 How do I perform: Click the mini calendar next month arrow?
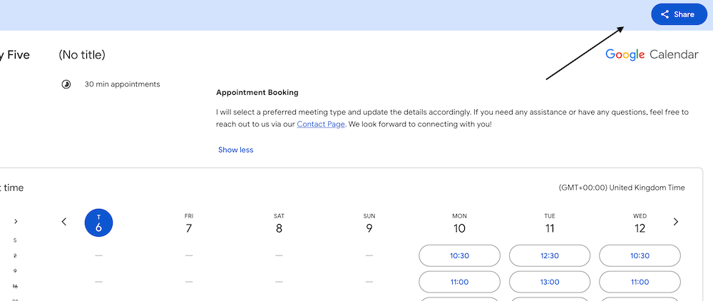(16, 222)
